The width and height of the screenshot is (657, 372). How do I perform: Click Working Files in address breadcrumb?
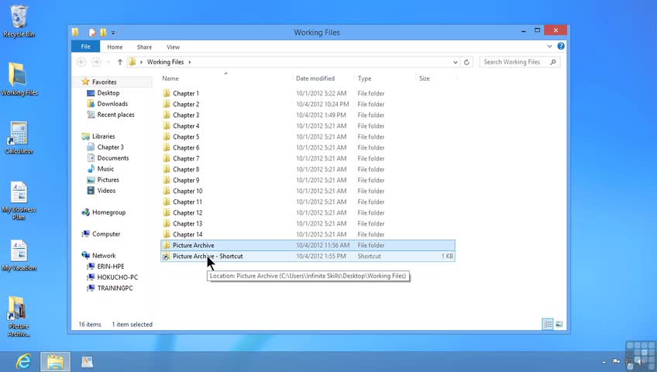165,62
